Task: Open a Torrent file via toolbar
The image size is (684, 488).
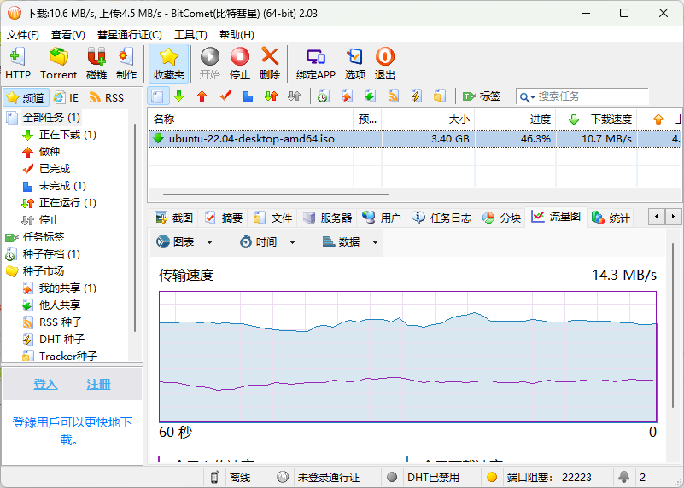Action: (x=58, y=64)
